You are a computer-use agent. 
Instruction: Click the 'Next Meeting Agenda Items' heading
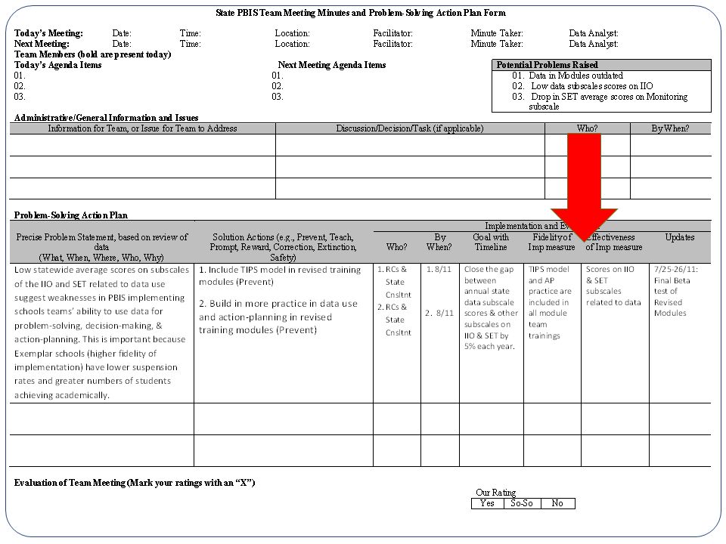tap(332, 65)
